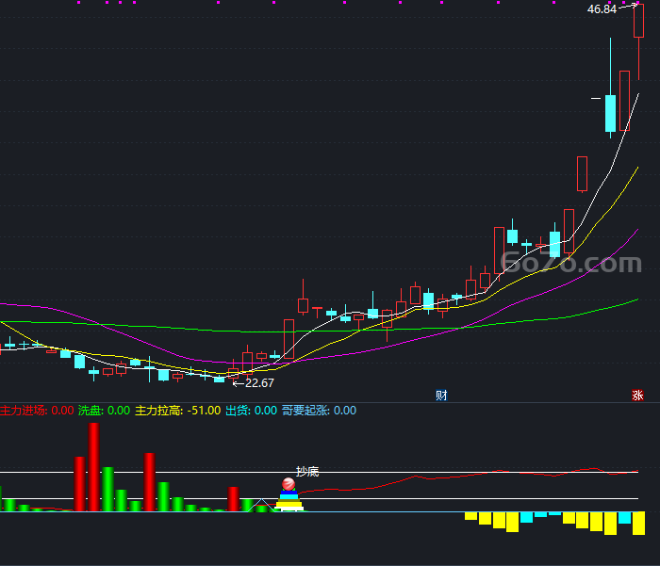
Task: Click the red ball 抄底 signal icon
Action: (289, 484)
